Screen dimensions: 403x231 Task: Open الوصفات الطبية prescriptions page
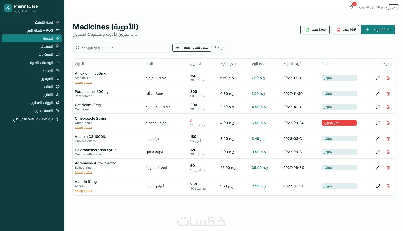coord(32,63)
